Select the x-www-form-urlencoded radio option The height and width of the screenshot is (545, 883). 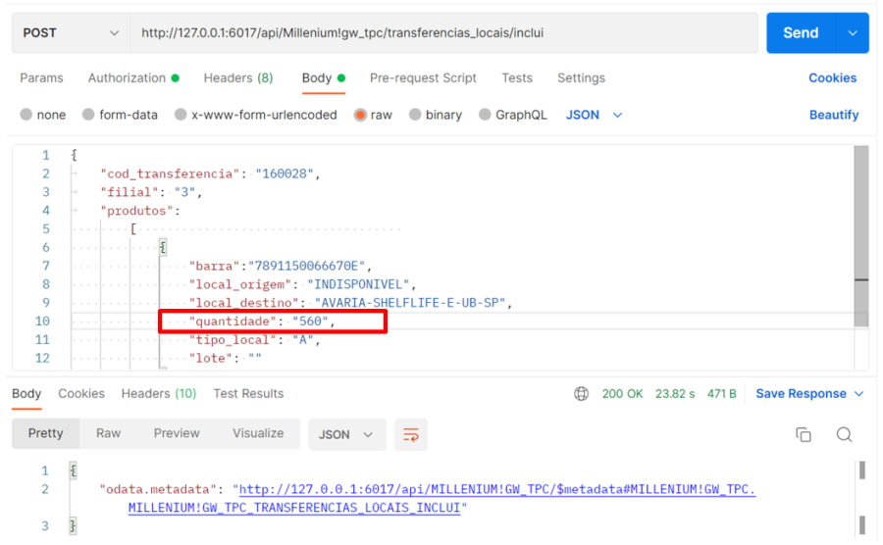(181, 115)
